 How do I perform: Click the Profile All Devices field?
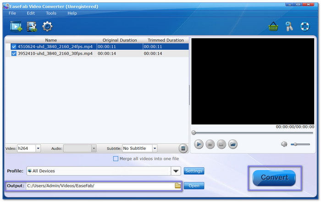[x=99, y=171]
